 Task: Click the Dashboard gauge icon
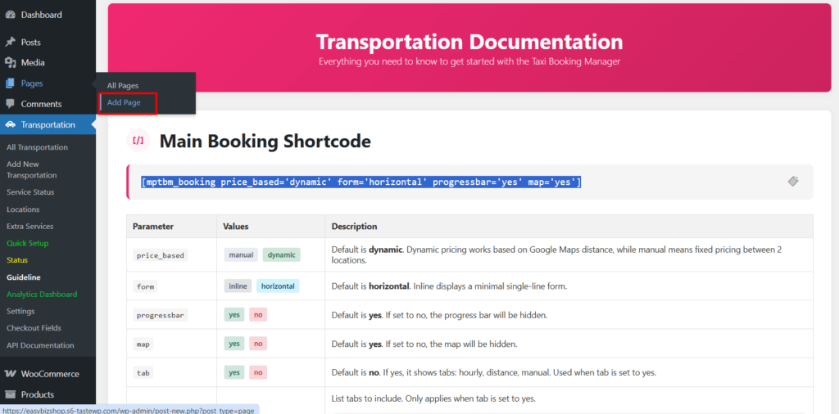[10, 15]
